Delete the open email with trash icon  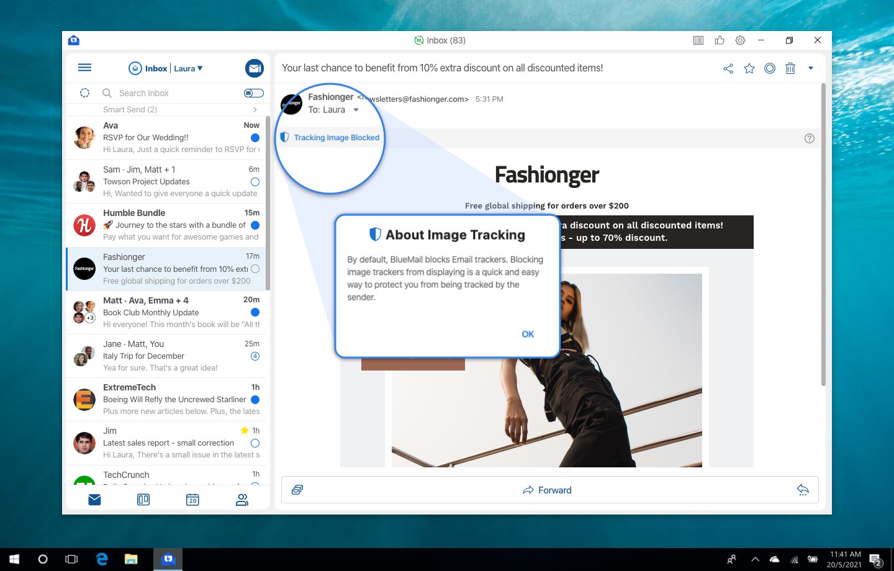tap(790, 68)
